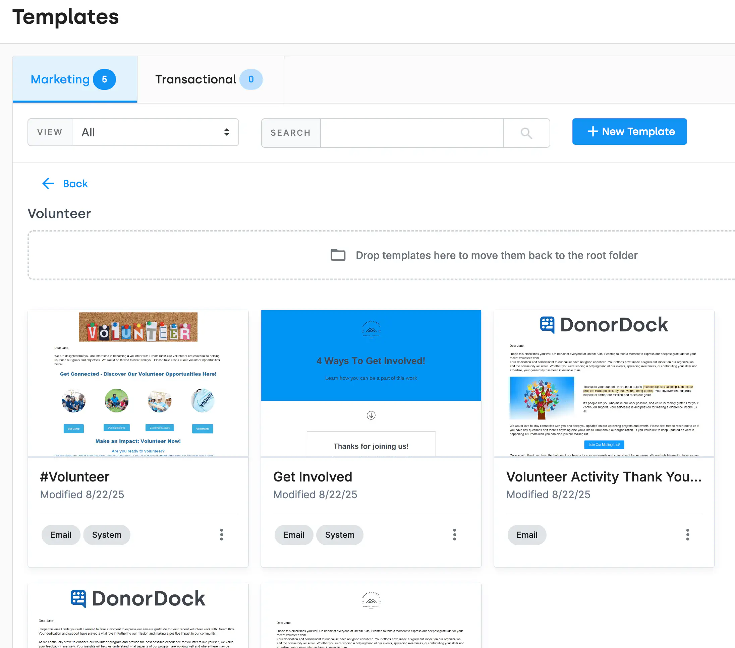Click the search magnifier icon
This screenshot has width=735, height=648.
(x=526, y=133)
